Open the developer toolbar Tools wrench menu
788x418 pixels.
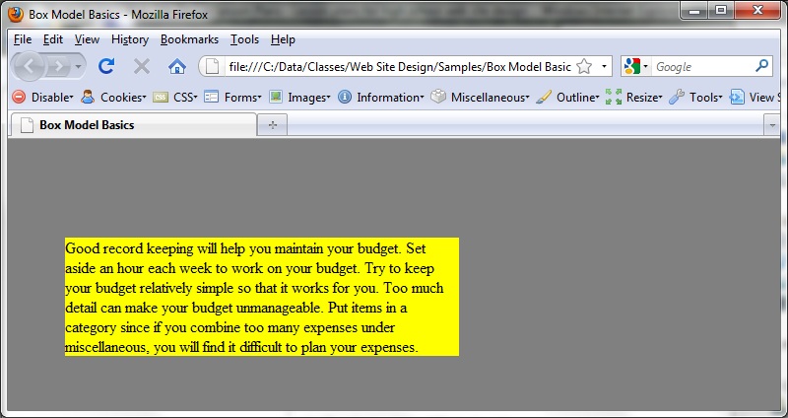point(705,97)
